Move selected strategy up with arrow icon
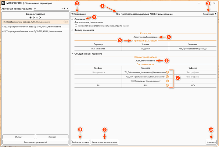 pos(34,18)
